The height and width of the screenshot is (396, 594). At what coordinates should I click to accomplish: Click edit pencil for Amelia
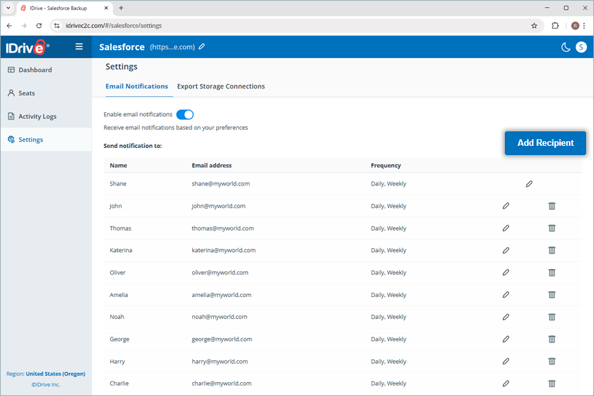point(506,295)
